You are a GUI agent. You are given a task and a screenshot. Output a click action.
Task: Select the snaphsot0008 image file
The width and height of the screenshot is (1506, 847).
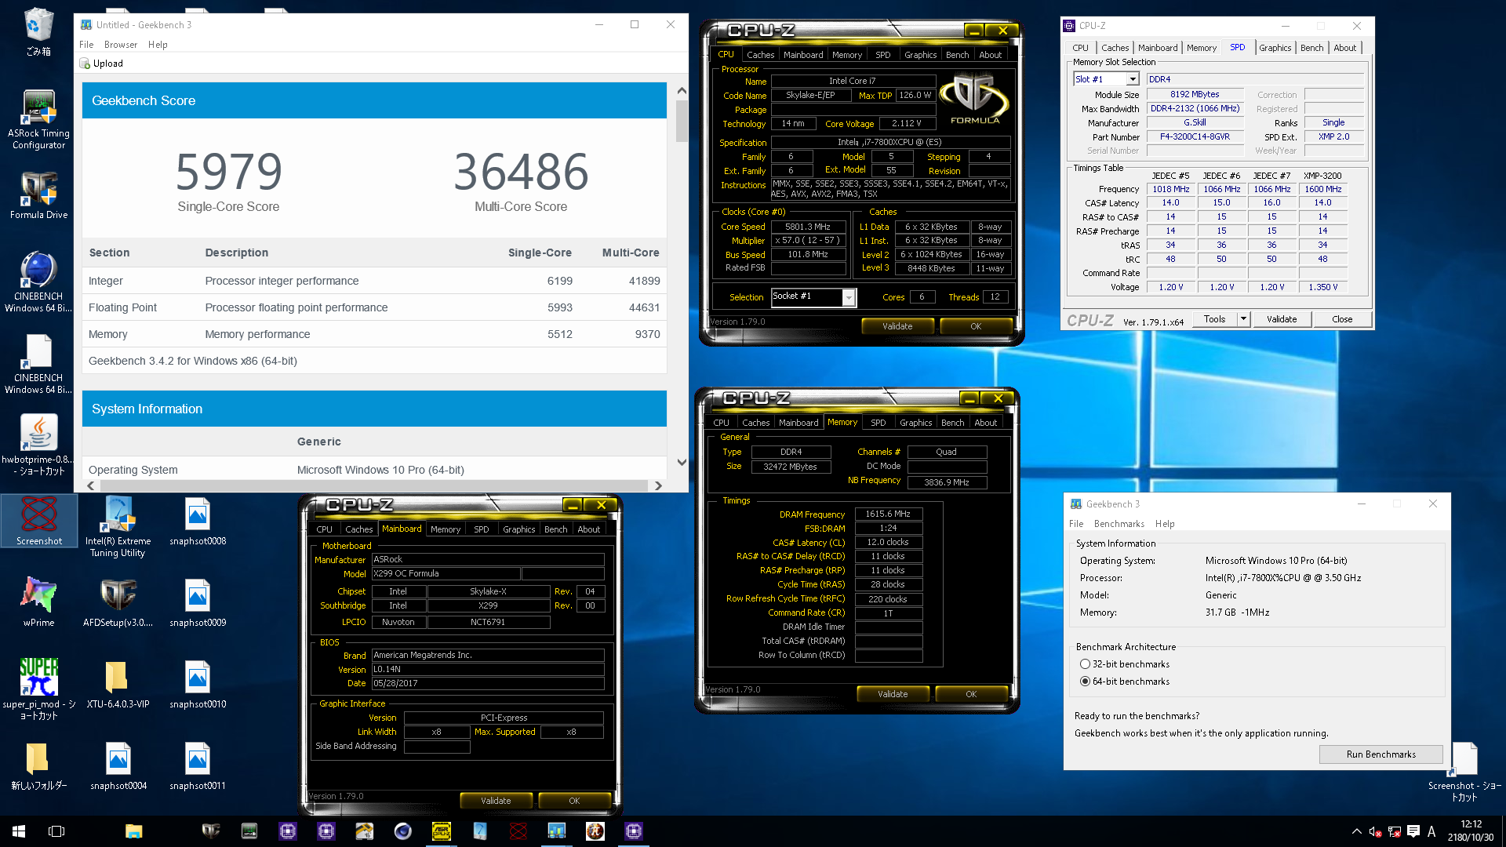[198, 522]
